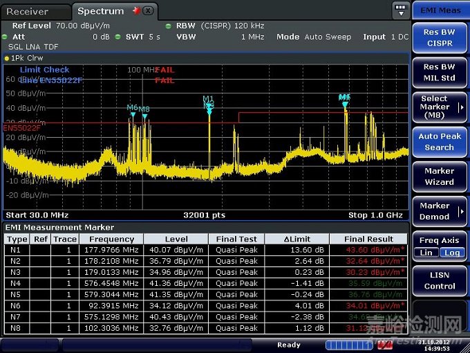Click the red status icon in status bar
The image size is (470, 353).
(x=385, y=345)
